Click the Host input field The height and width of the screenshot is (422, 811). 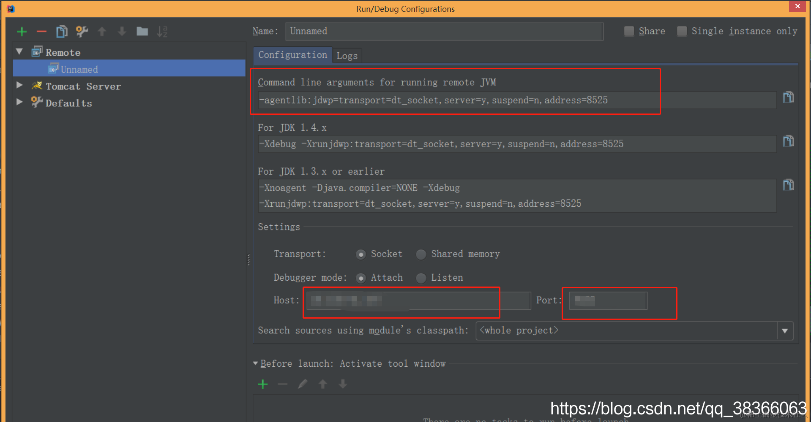(x=418, y=300)
